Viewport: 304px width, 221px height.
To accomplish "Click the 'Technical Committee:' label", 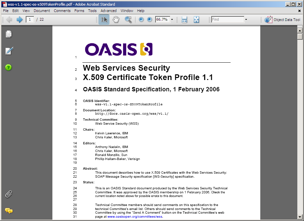I will pos(101,120).
